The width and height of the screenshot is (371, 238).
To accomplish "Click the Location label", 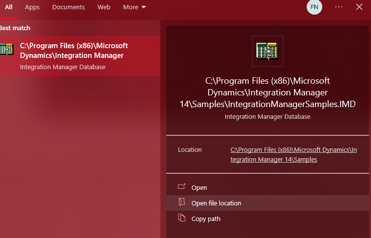I will point(190,150).
